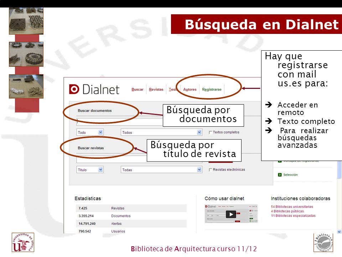Click the Biblioteca Universidad de Sevilla logo

(x=323, y=243)
